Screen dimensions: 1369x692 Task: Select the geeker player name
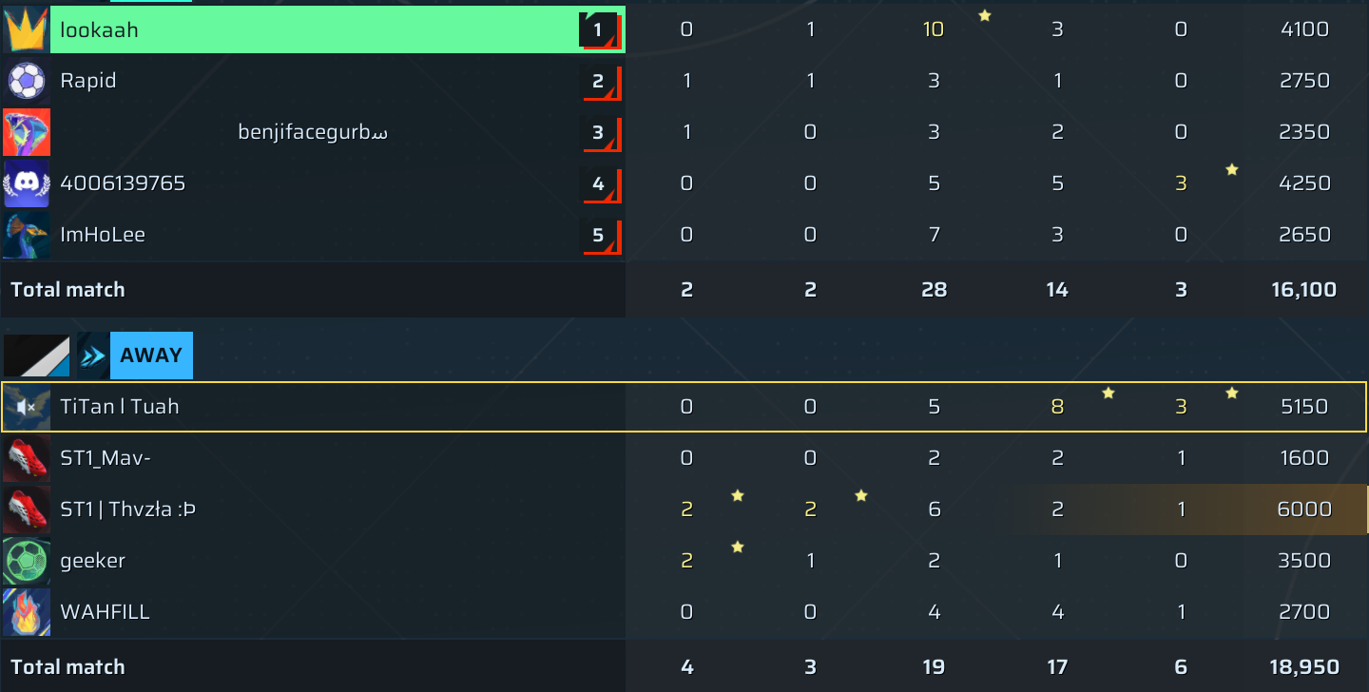point(93,561)
